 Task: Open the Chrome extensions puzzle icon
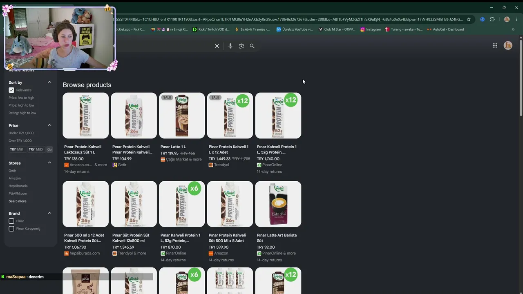pyautogui.click(x=492, y=19)
